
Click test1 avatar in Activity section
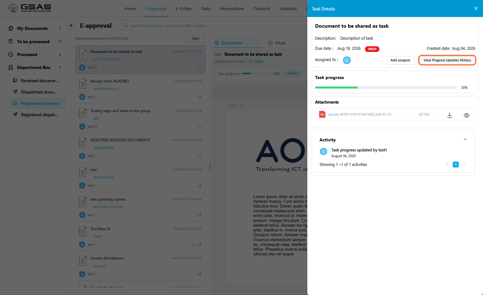coord(323,151)
